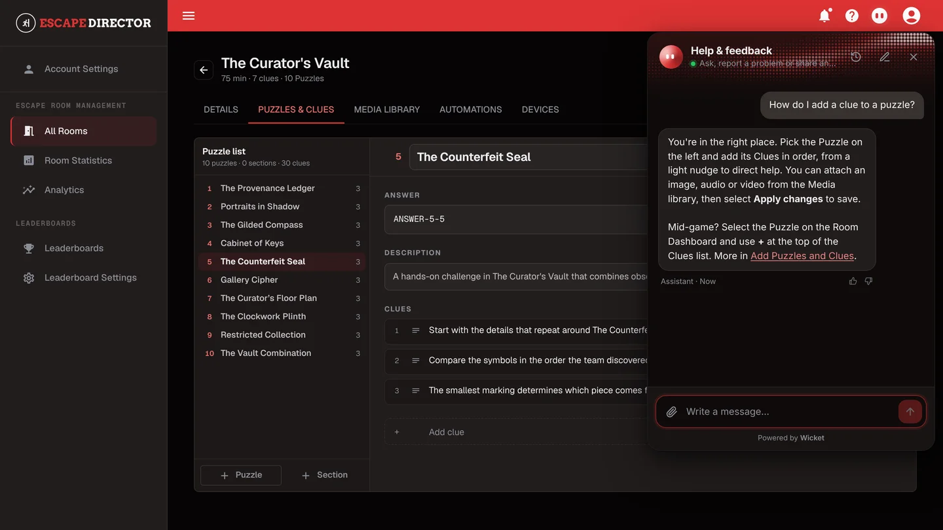Screen dimensions: 943x530
Task: Open the hamburger menu in top bar
Action: point(189,16)
